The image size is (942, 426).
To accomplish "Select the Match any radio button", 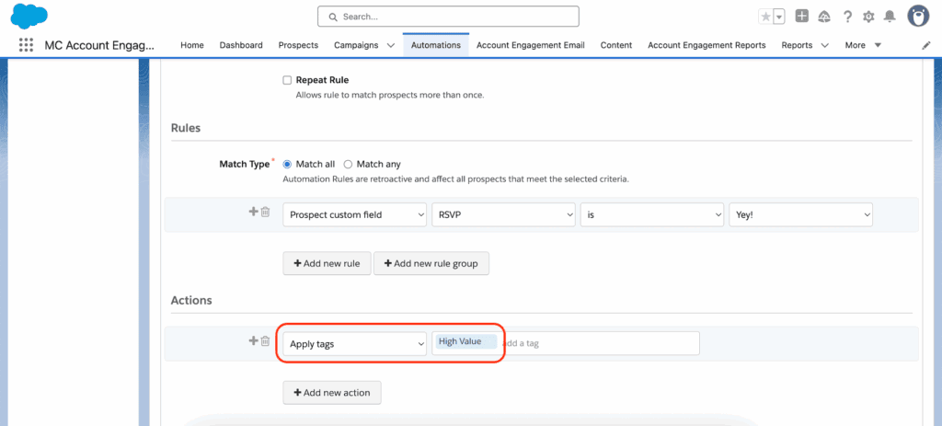I will click(x=348, y=164).
